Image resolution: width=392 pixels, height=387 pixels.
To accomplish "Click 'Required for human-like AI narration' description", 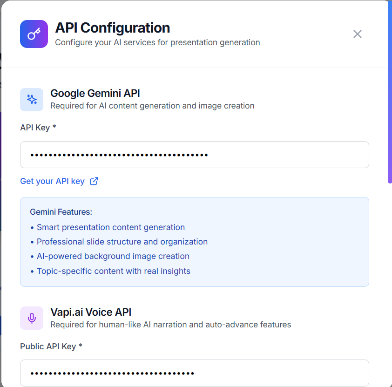I will [171, 325].
